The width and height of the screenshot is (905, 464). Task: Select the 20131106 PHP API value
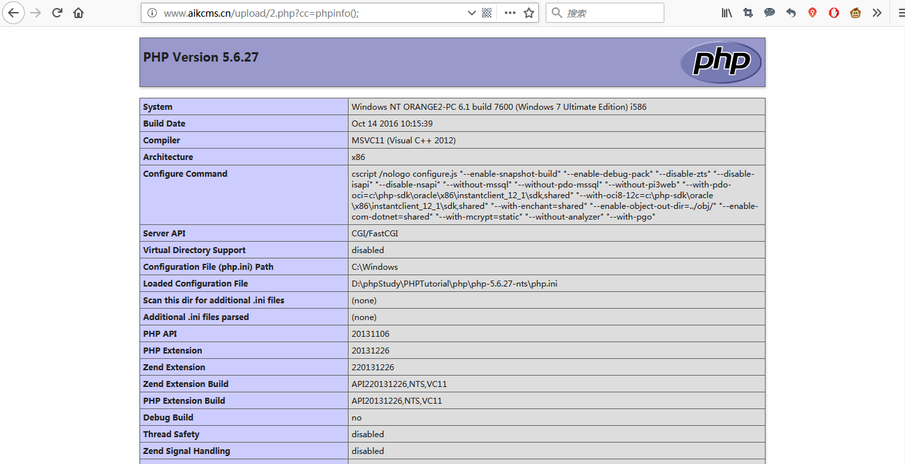(x=371, y=334)
